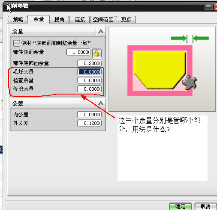Click the 检查余量 value field
This screenshot has height=210, width=217.
(90, 80)
